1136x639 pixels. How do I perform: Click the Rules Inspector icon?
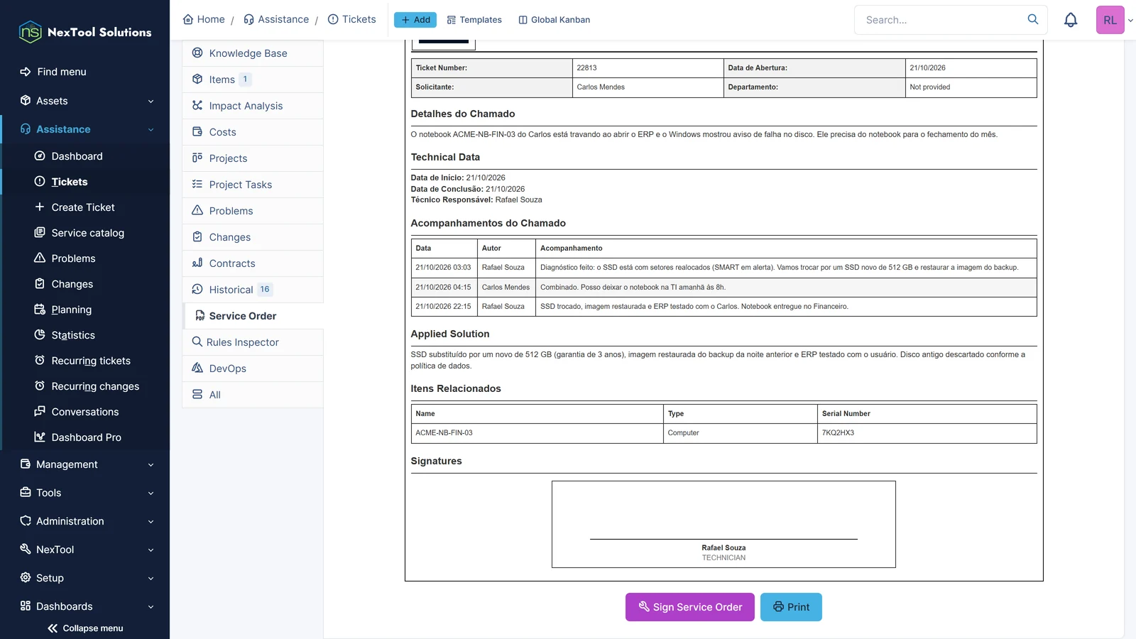pyautogui.click(x=197, y=342)
